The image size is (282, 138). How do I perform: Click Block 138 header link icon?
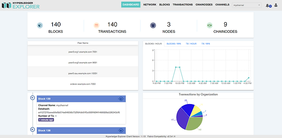click(121, 130)
